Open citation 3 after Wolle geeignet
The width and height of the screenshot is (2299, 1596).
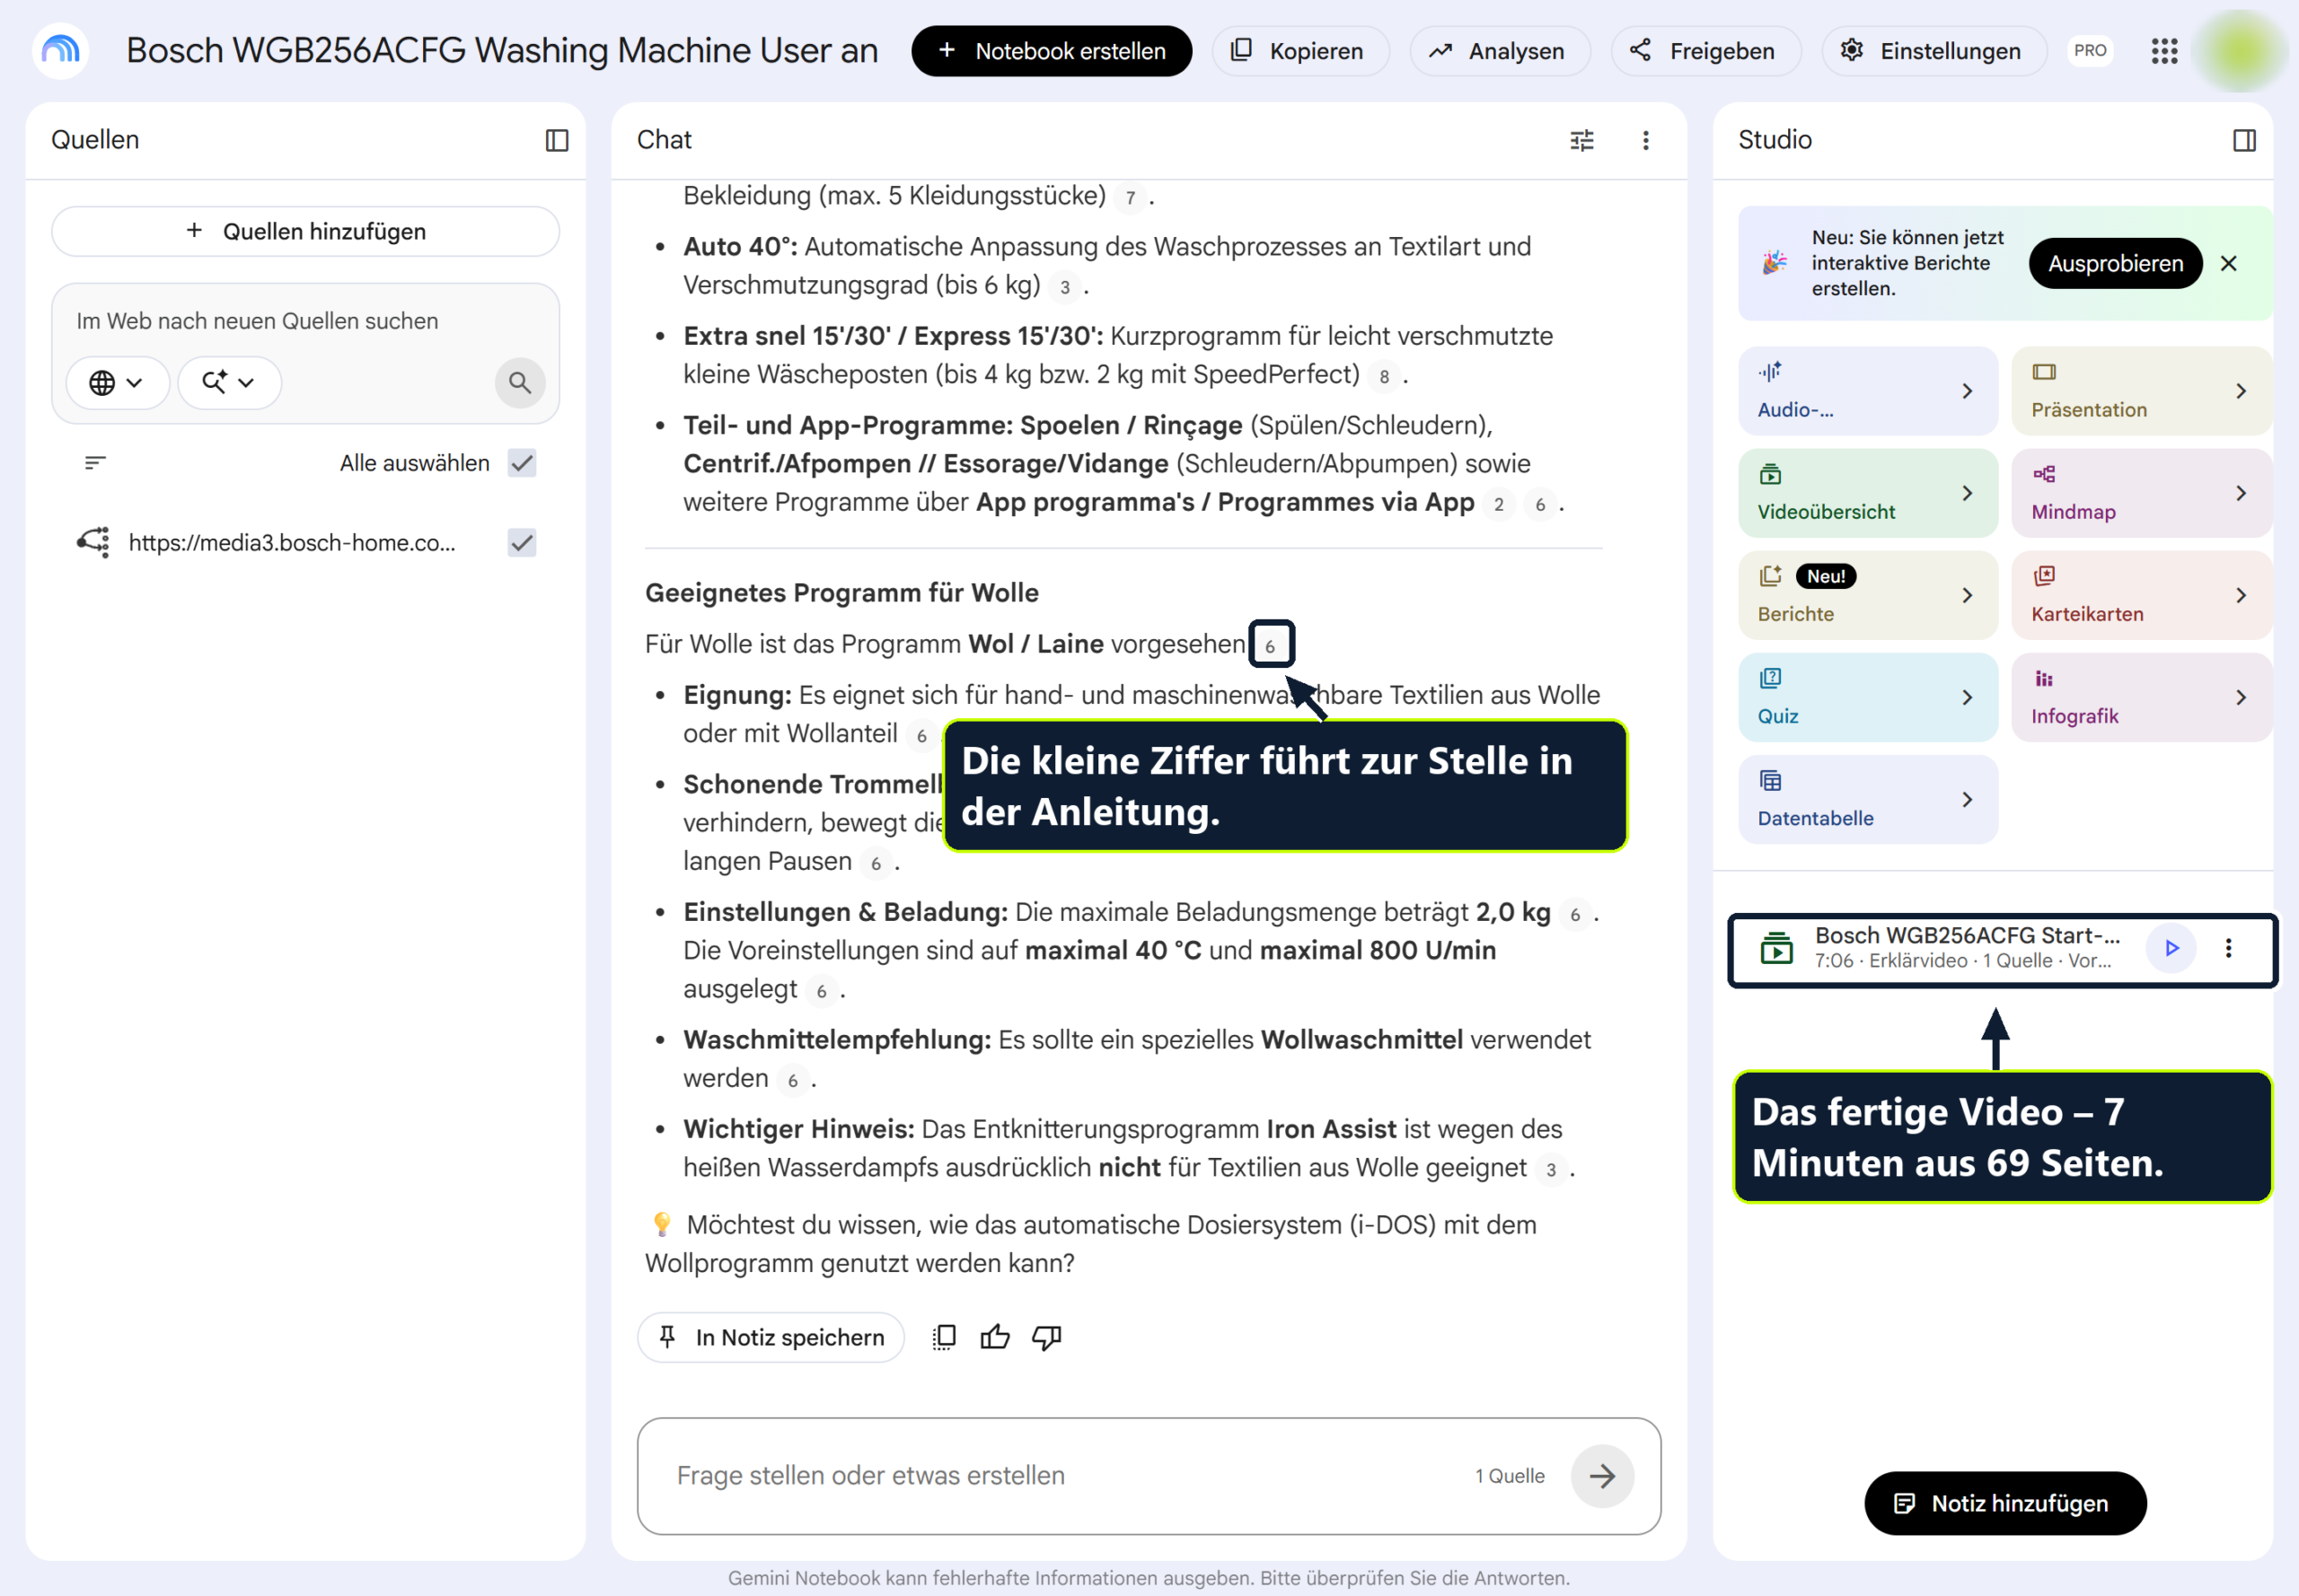(x=1550, y=1169)
